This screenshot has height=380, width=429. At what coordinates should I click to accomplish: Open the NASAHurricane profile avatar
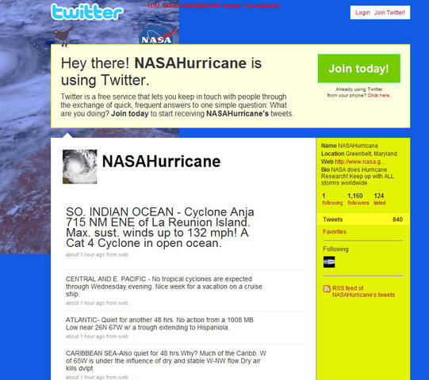79,166
